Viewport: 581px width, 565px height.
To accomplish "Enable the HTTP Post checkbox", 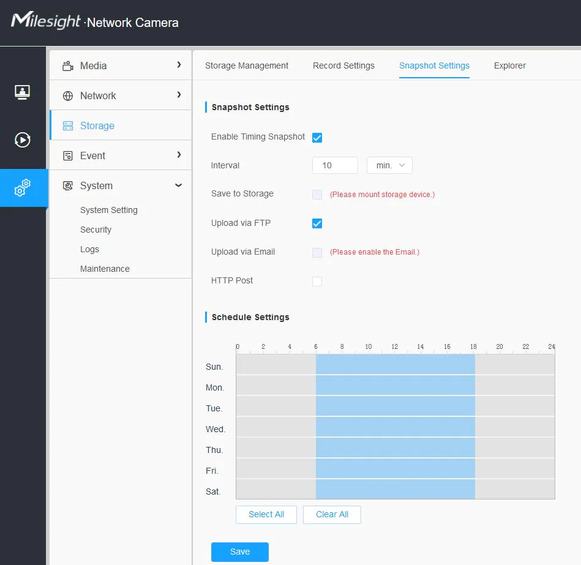I will pyautogui.click(x=317, y=282).
